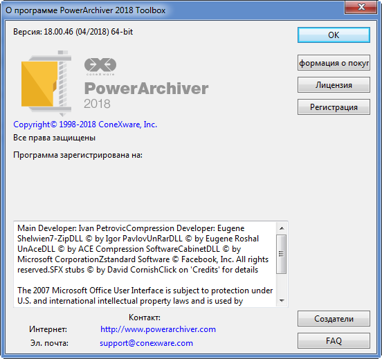
Task: Follow the Copyright ConeXware, Inc. link
Action: [85, 125]
